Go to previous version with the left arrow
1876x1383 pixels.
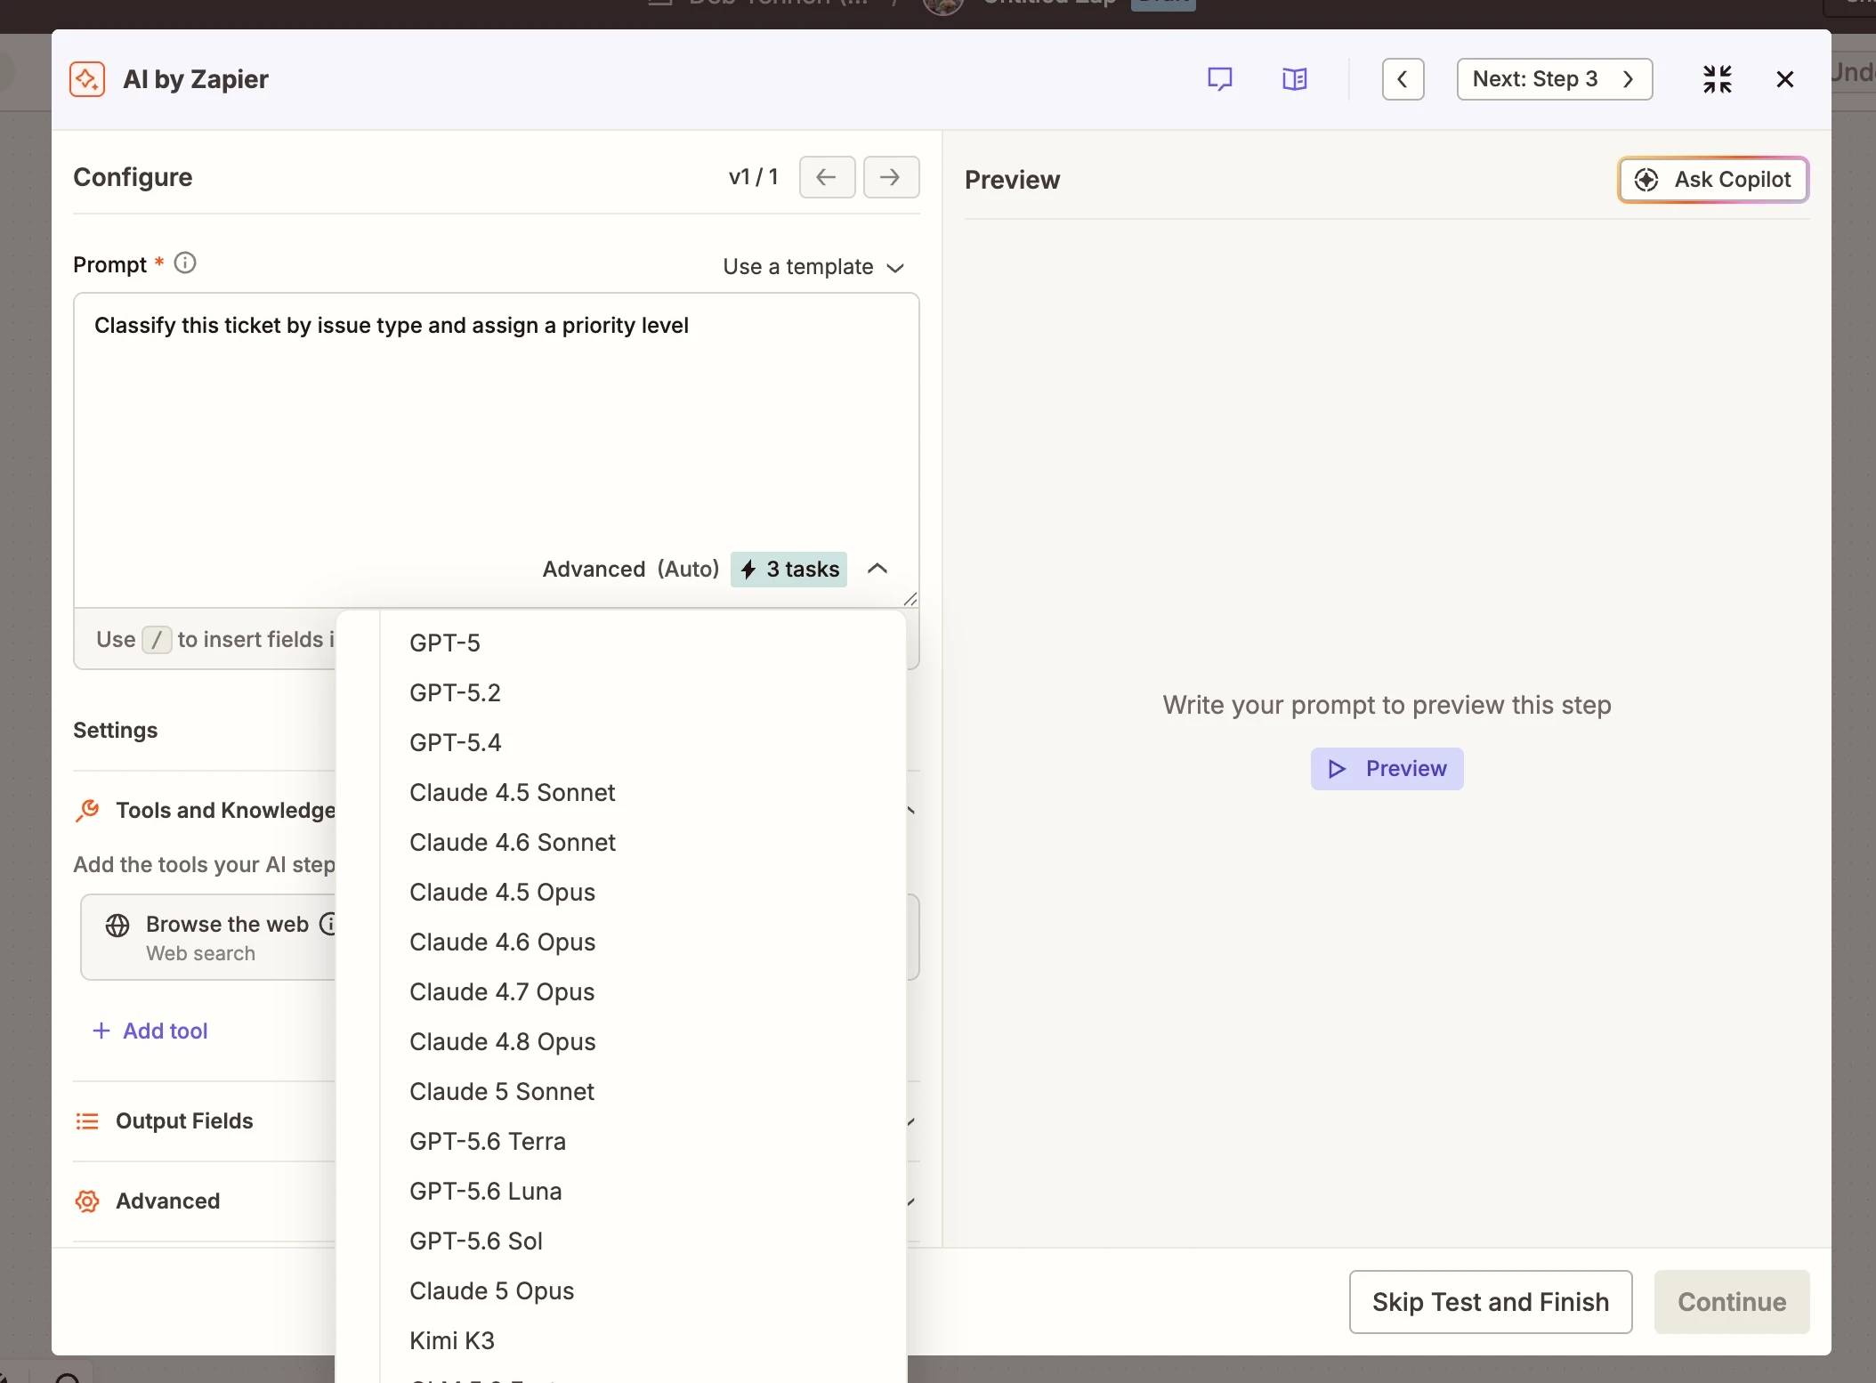[x=827, y=177]
